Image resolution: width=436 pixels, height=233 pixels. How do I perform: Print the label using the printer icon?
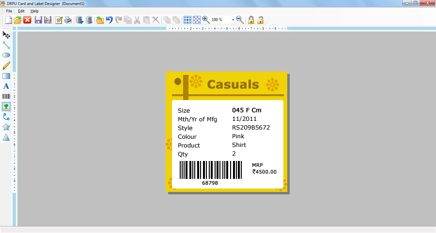(x=68, y=20)
